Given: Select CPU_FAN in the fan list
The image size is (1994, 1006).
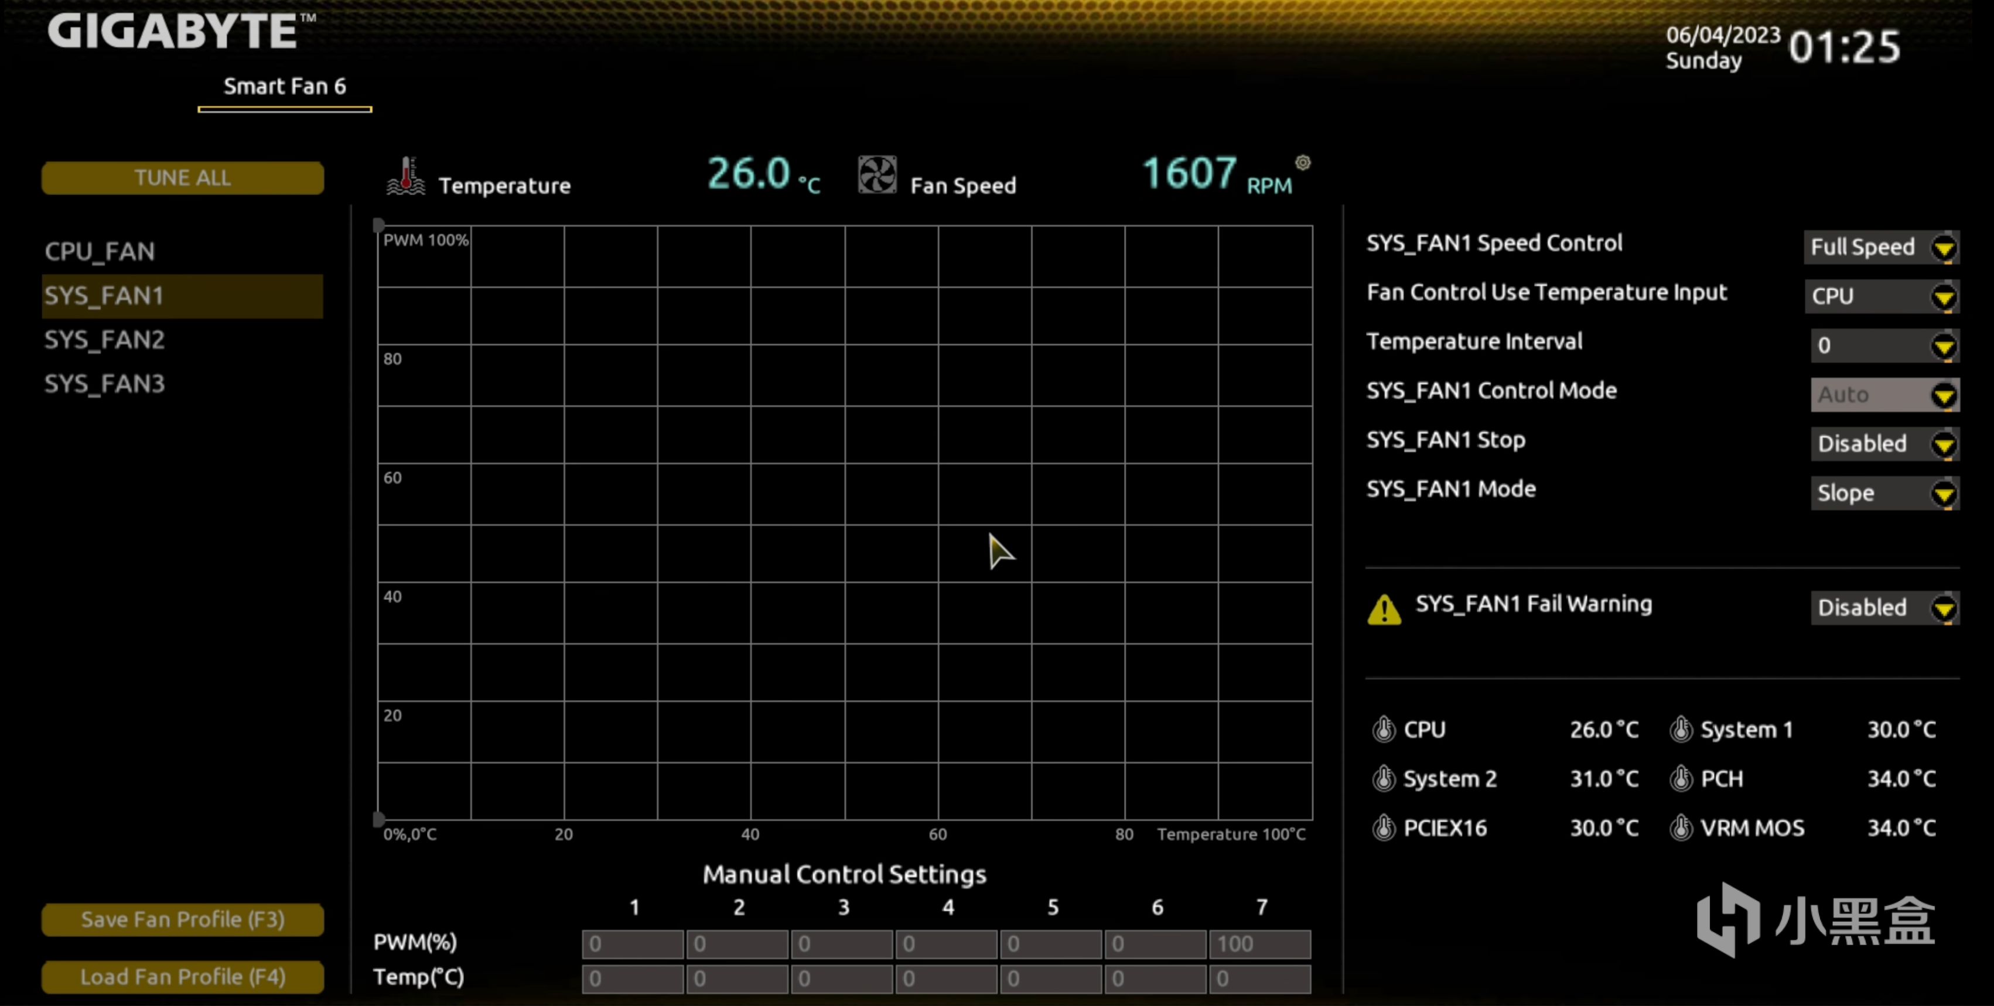Looking at the screenshot, I should tap(101, 252).
